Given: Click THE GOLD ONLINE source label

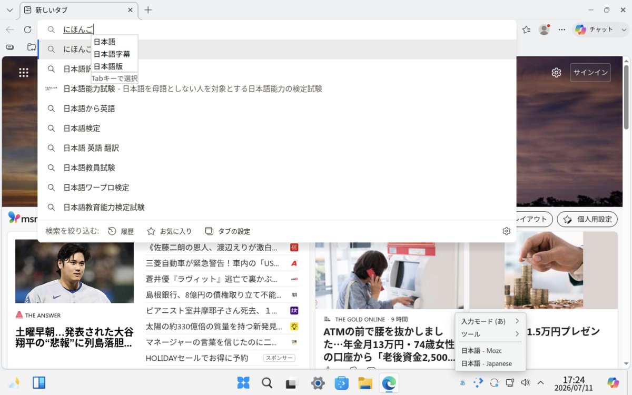Looking at the screenshot, I should pos(361,319).
